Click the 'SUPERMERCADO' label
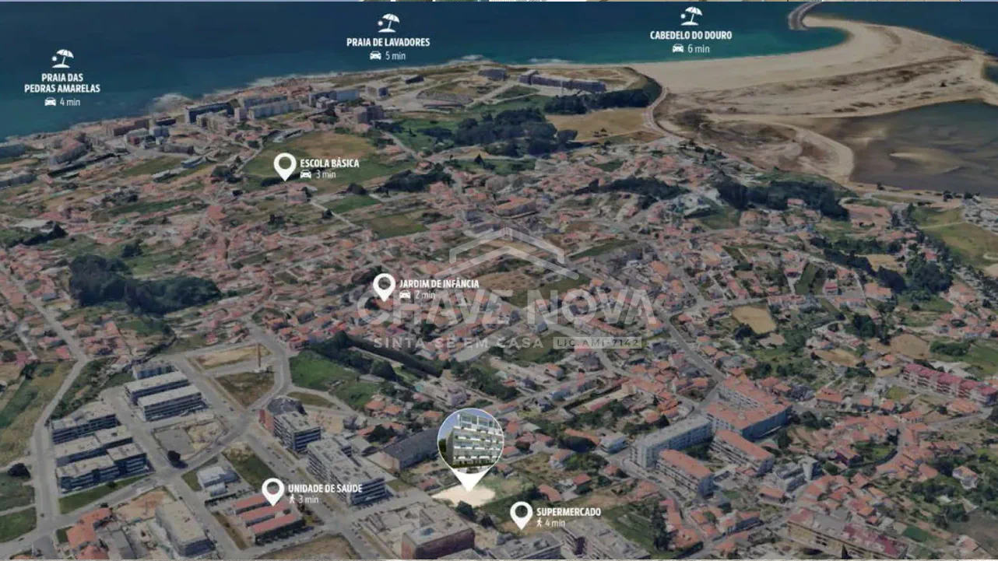The height and width of the screenshot is (561, 998). click(568, 512)
